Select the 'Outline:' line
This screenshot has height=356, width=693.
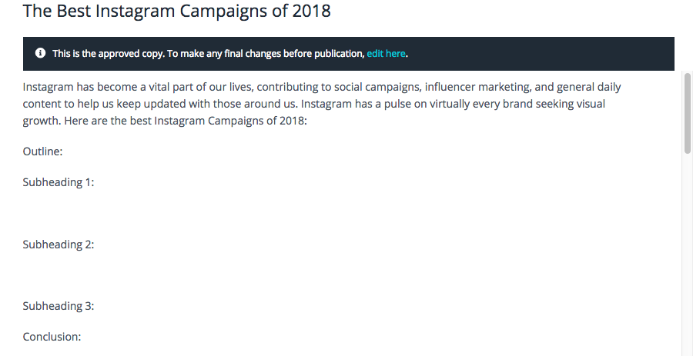tap(43, 151)
